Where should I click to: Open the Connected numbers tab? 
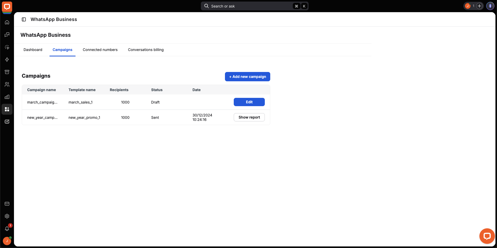coord(100,50)
